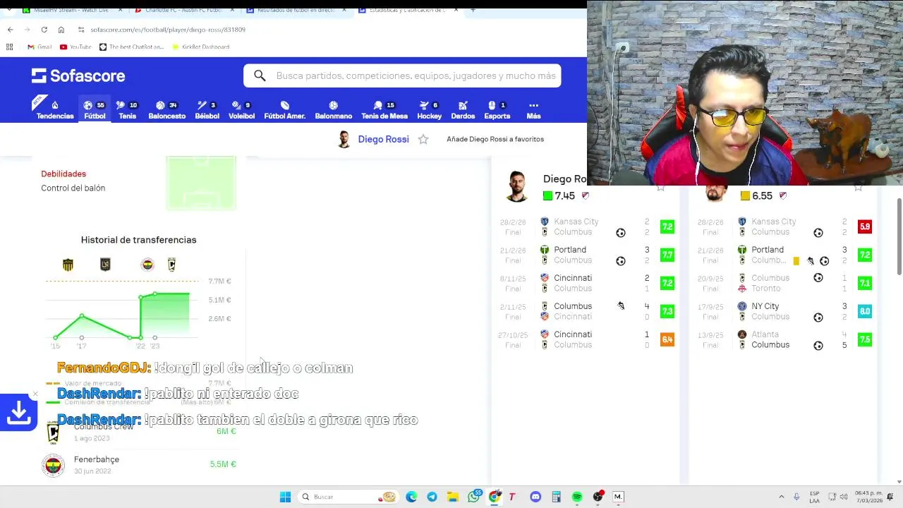Open the Gmail bookmark
This screenshot has width=903, height=508.
tap(40, 47)
